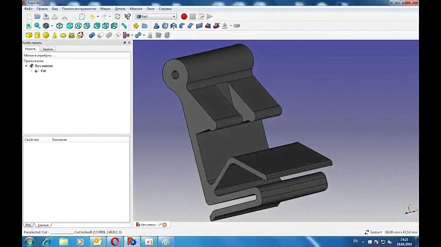Open the Gesture navigation style dropdown

(375, 232)
